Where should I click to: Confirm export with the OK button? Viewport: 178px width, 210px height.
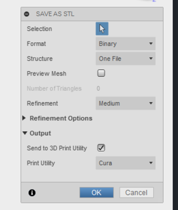97,192
